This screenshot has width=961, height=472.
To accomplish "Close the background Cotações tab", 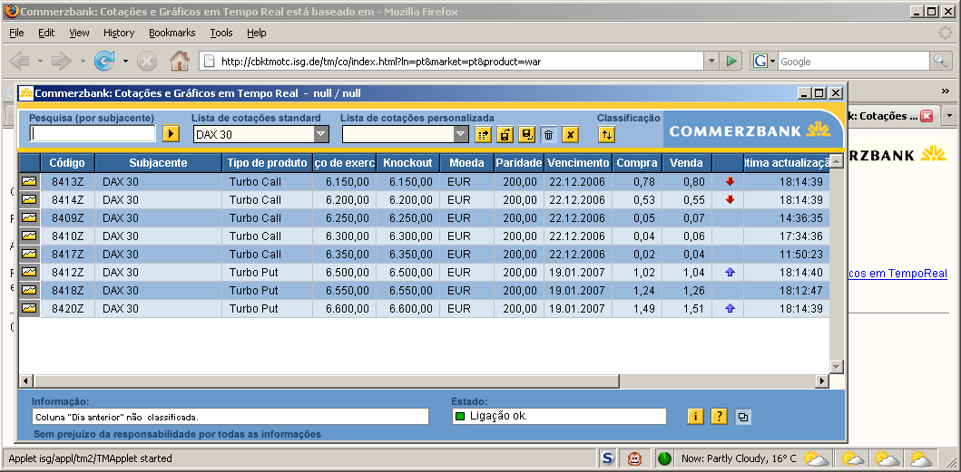I will click(x=927, y=116).
